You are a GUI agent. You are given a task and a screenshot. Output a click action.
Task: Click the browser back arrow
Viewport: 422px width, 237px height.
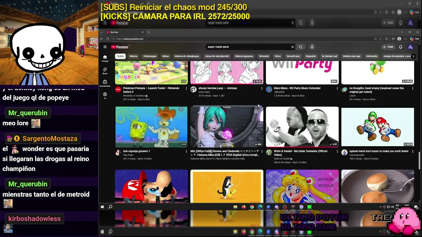102,39
